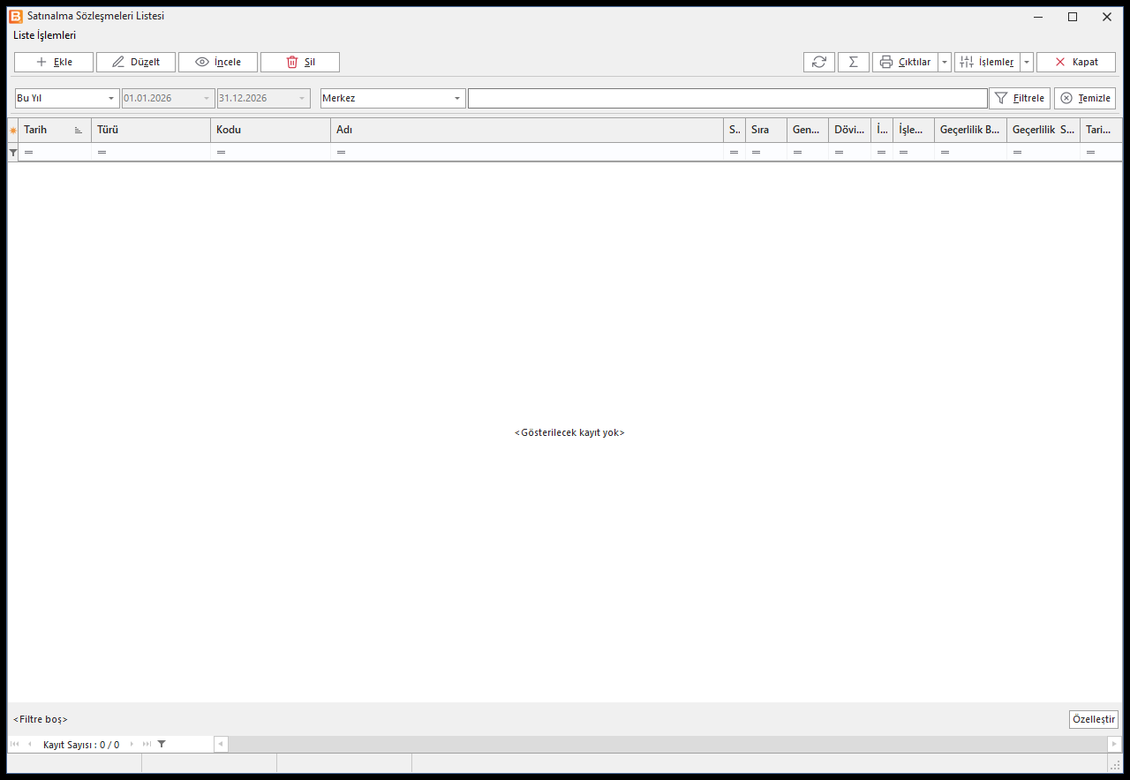Click the Türü column header
1130x780 pixels.
pos(151,130)
